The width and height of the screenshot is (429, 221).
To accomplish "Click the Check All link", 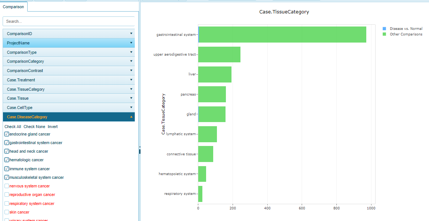I will click(x=12, y=127).
